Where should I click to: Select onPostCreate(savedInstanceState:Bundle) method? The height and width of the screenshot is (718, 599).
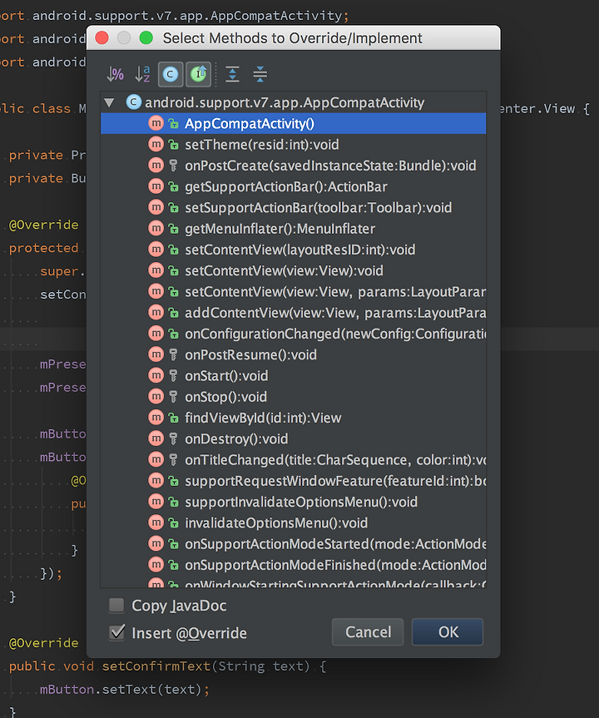(x=293, y=166)
